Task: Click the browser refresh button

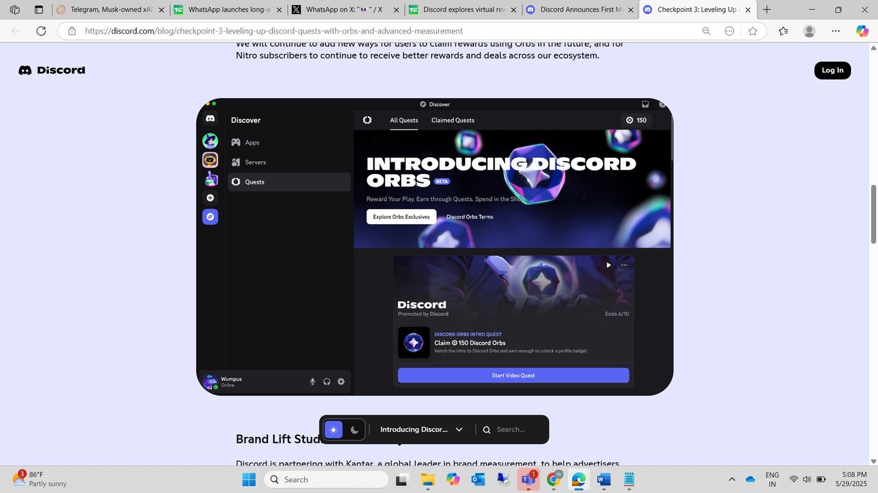Action: click(41, 31)
